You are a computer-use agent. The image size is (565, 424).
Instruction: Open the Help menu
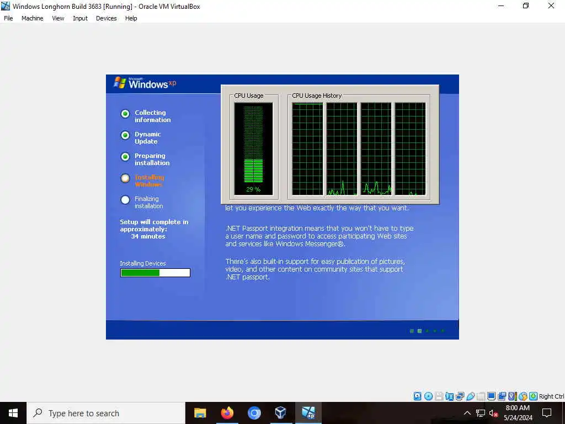tap(131, 18)
